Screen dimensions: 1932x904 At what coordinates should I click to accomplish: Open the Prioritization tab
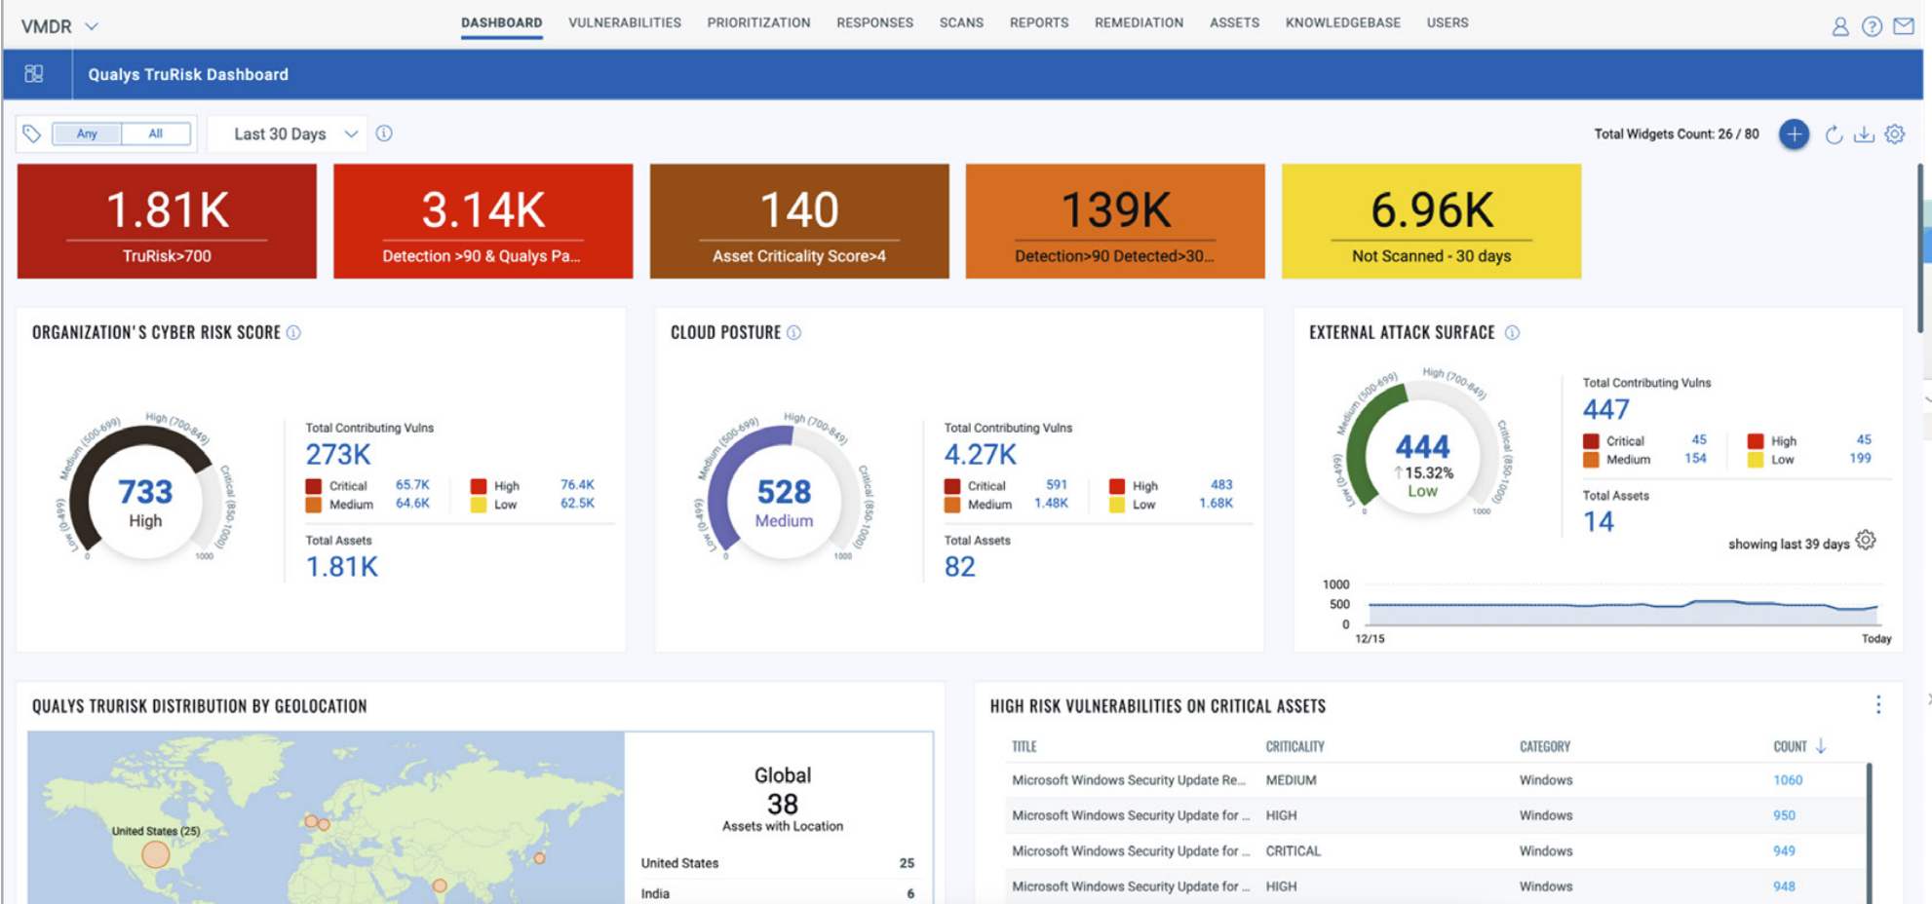click(758, 22)
